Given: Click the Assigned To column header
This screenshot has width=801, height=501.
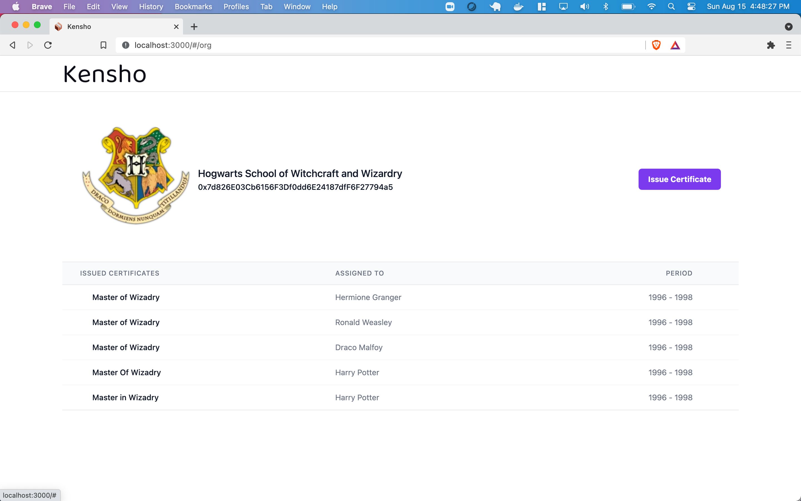Looking at the screenshot, I should (x=359, y=273).
